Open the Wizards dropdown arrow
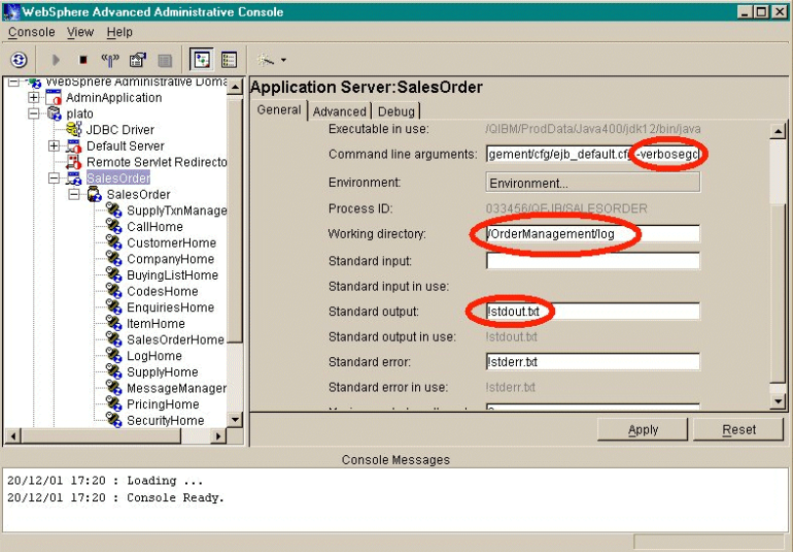 (284, 60)
